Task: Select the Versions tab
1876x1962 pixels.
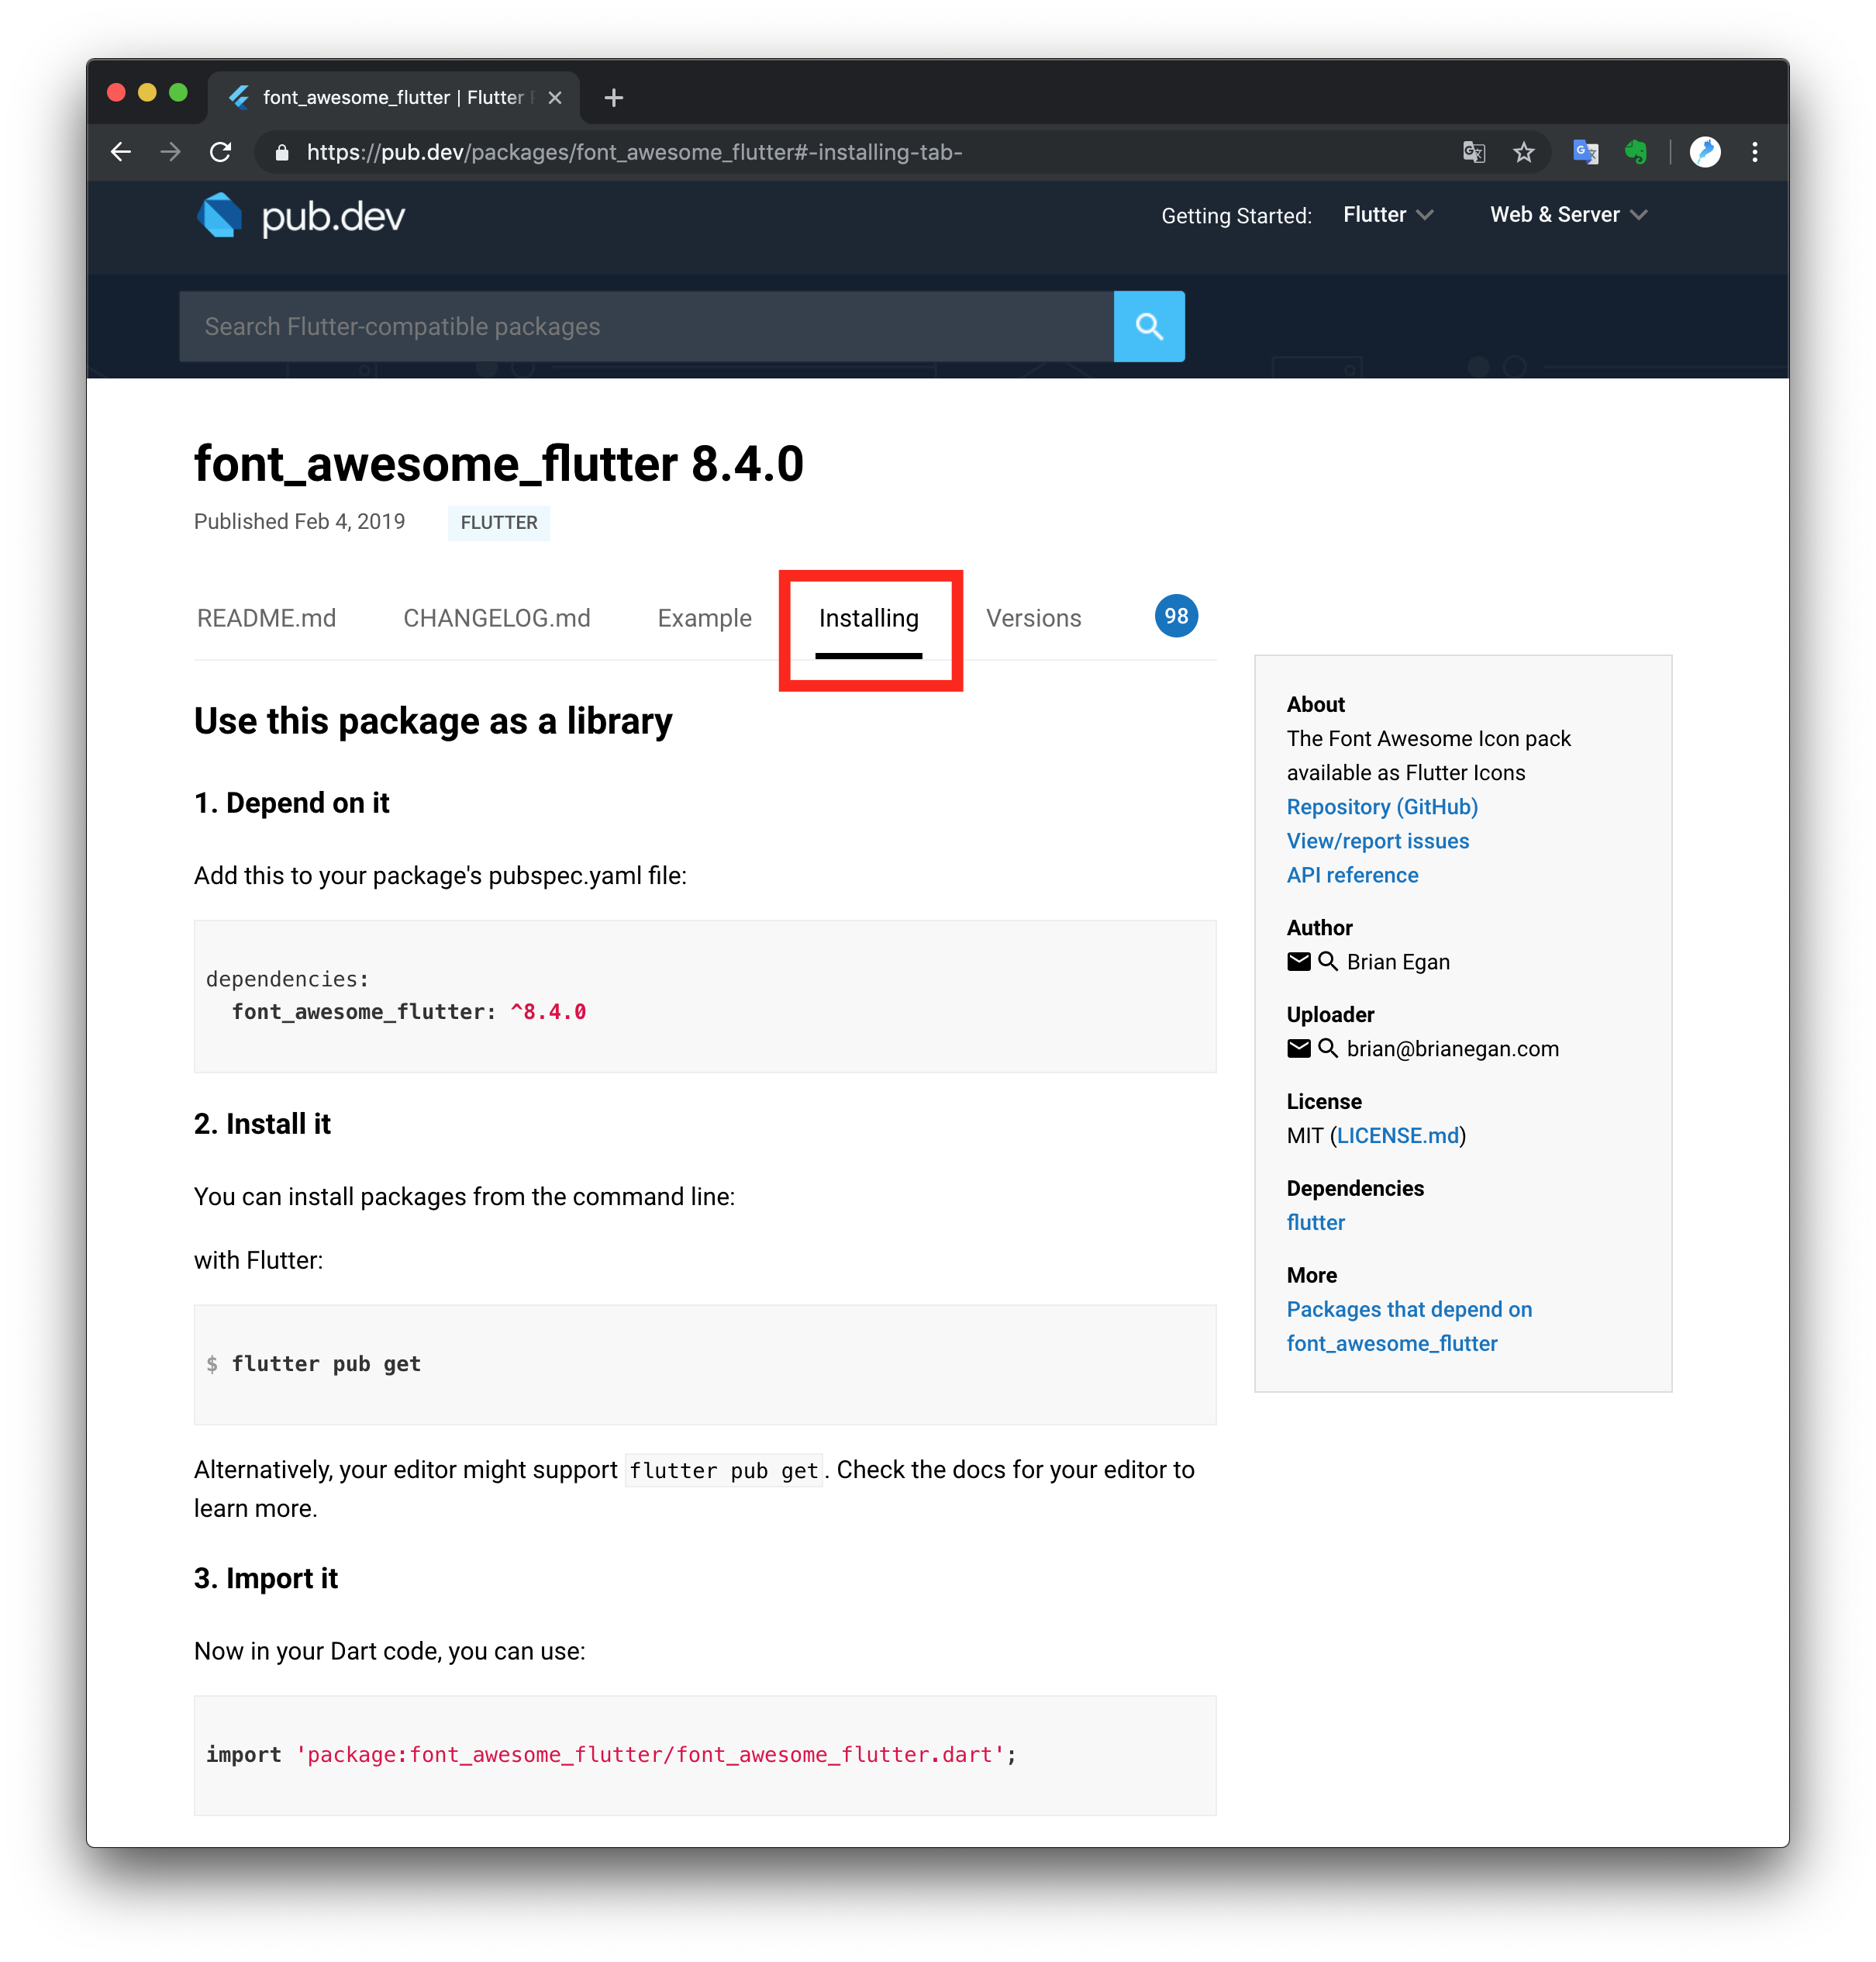Action: [1033, 618]
